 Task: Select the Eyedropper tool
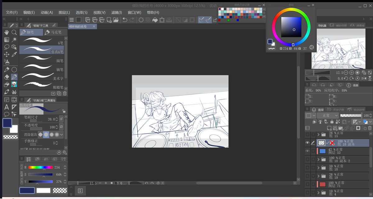click(x=14, y=54)
